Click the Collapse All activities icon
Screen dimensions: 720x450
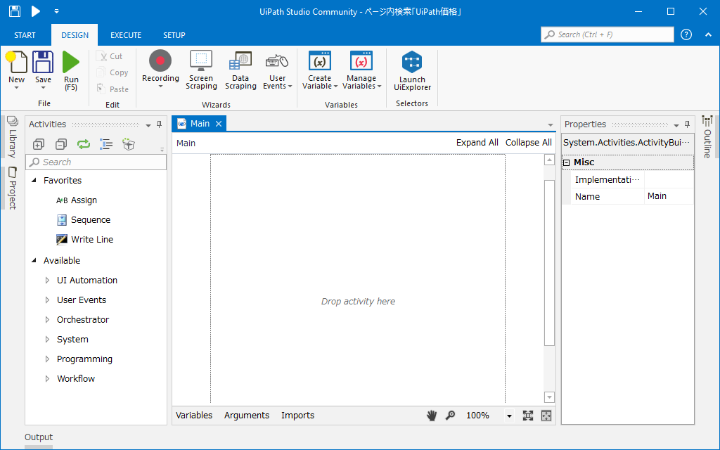(60, 144)
